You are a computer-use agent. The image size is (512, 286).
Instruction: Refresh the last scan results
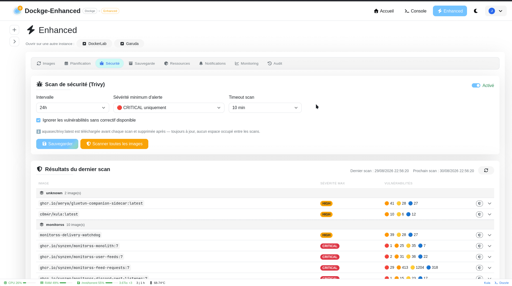486,171
